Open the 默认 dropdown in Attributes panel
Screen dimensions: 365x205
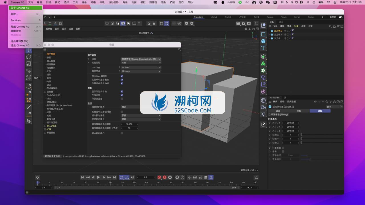click(x=334, y=107)
